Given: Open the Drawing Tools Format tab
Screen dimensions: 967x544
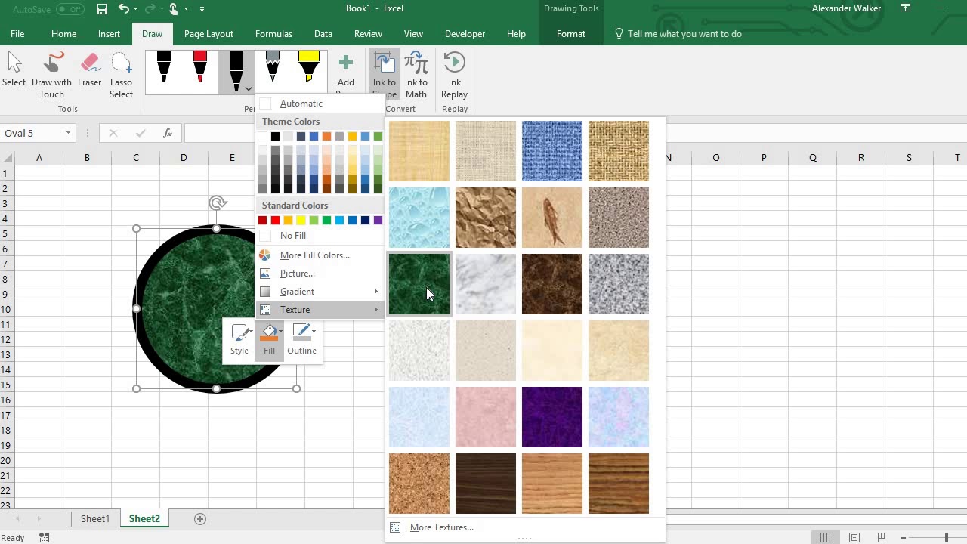Looking at the screenshot, I should (x=571, y=34).
